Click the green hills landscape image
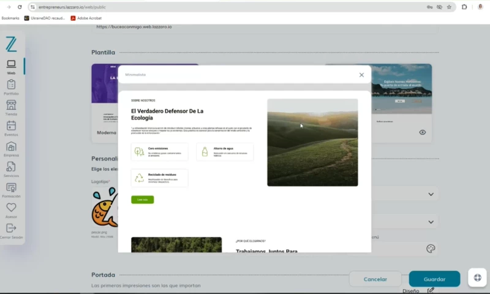The height and width of the screenshot is (294, 490). pyautogui.click(x=312, y=143)
